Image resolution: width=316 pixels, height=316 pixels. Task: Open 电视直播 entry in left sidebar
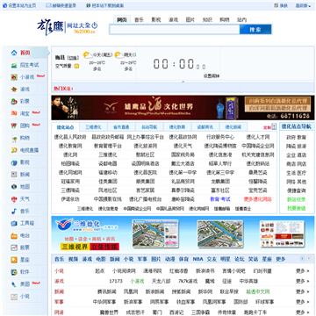point(25,150)
